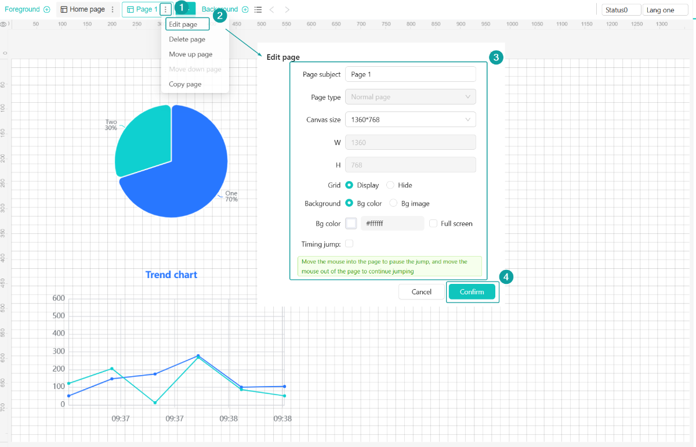Open the Status0 selector
Screen dimensions: 696x447
pos(621,10)
